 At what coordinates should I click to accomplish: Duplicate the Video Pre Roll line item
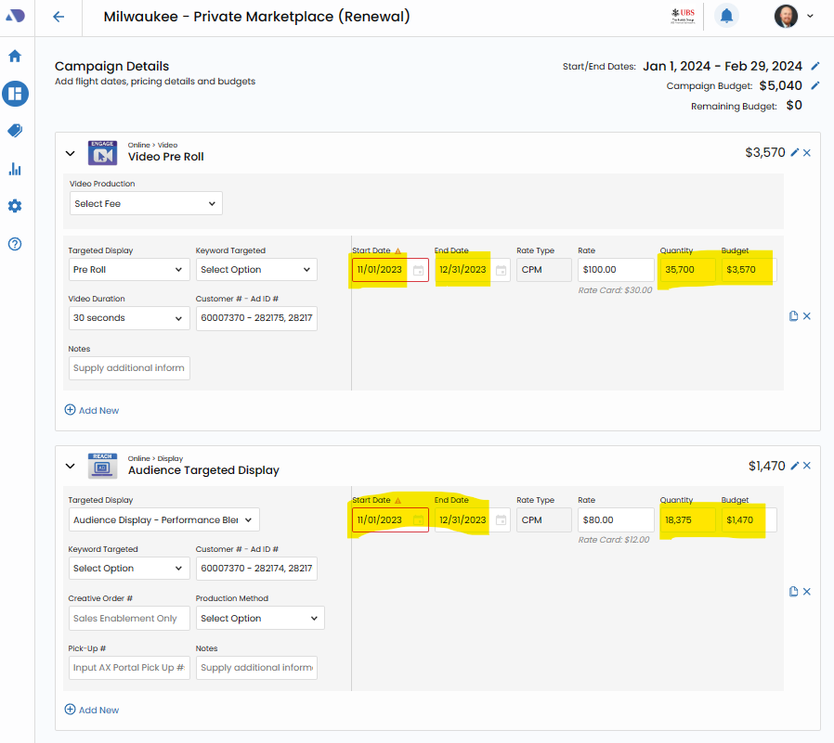(793, 316)
